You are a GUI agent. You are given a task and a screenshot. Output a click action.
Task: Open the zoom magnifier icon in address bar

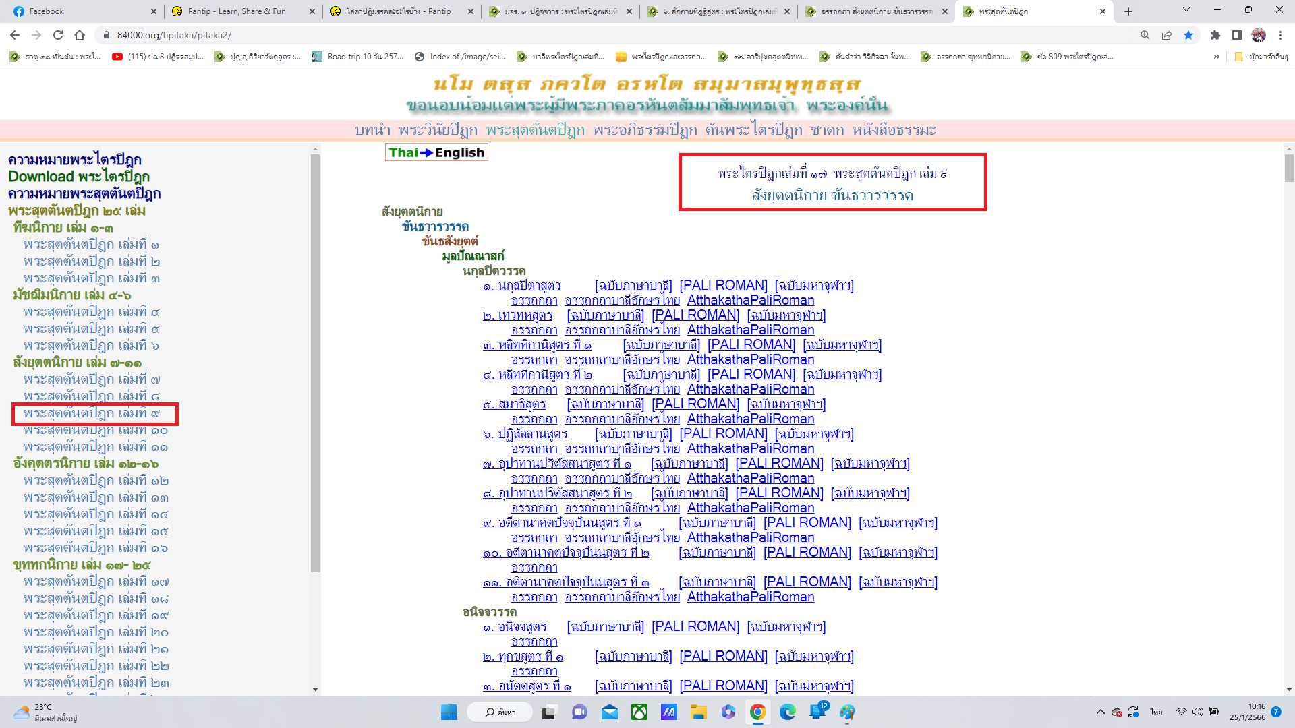point(1145,35)
